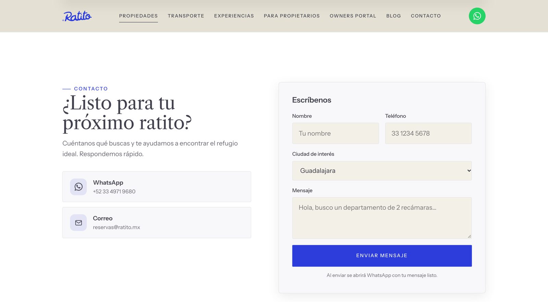Click the blue 'CONTACTO' section label

(x=91, y=89)
